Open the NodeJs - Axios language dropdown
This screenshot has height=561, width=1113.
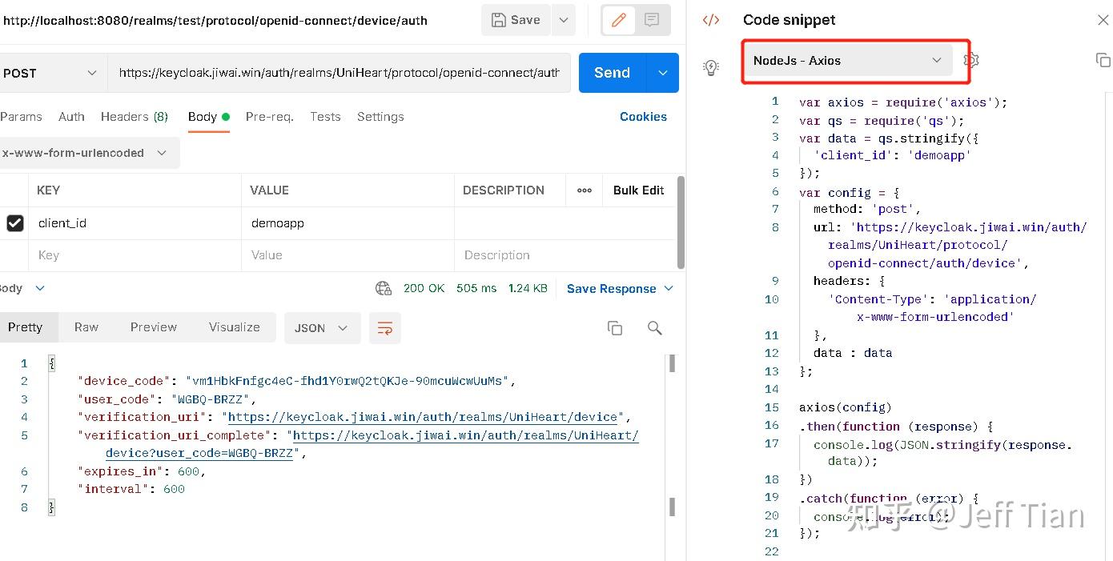847,61
